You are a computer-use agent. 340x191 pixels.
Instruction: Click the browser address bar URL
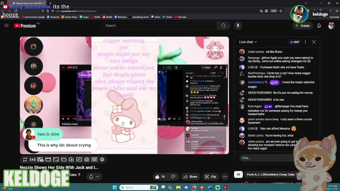coord(76,11)
